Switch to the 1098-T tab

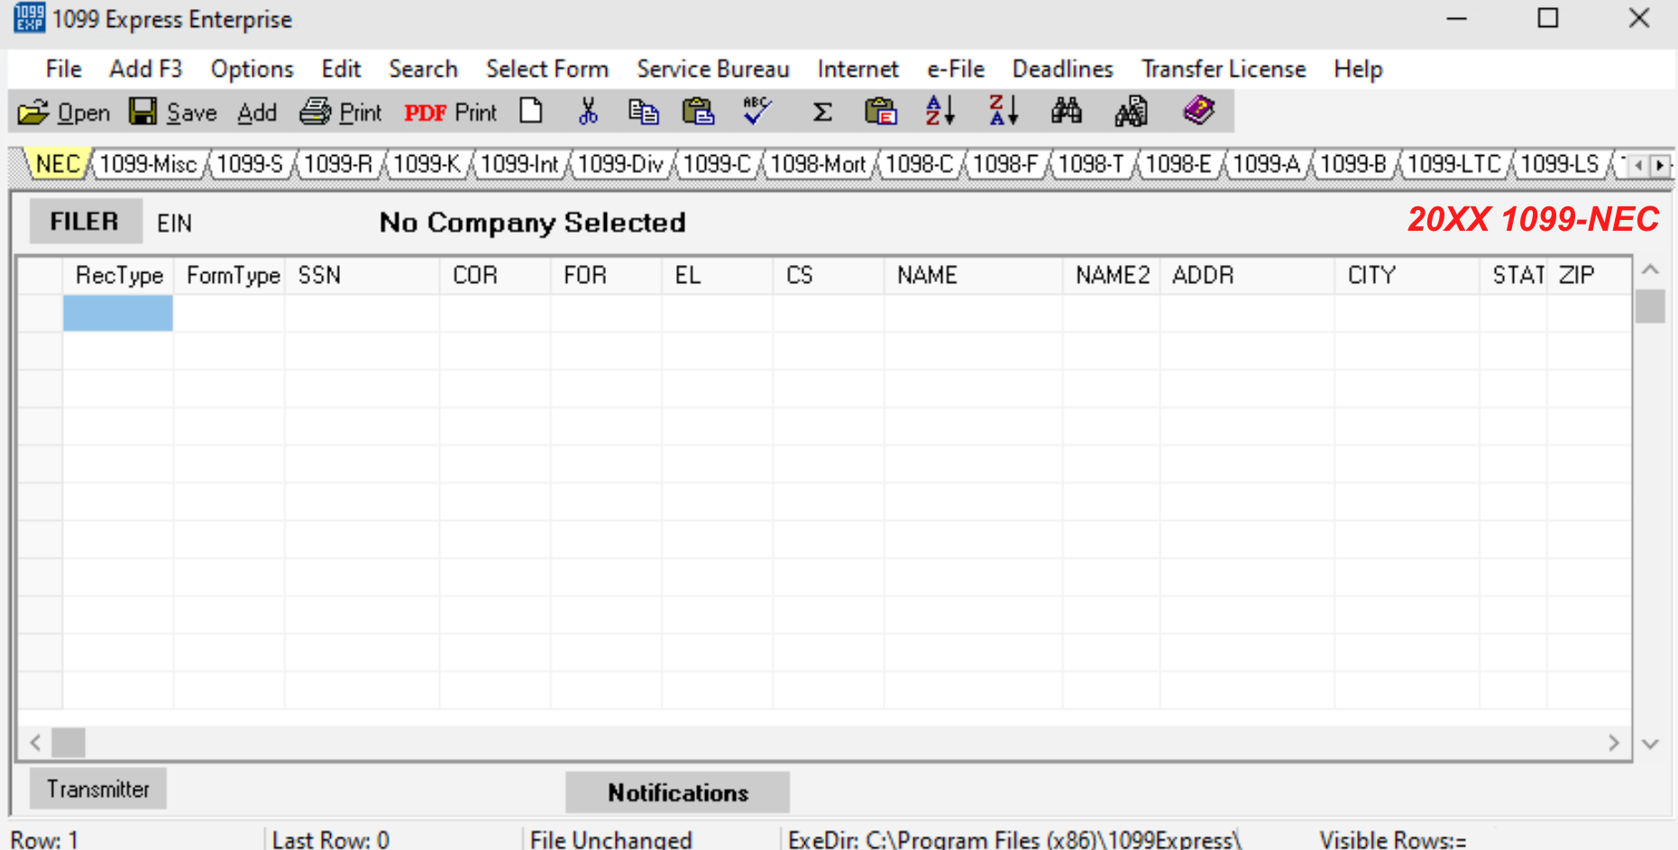[1091, 164]
